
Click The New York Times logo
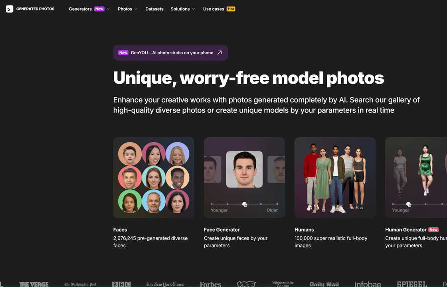tap(165, 284)
